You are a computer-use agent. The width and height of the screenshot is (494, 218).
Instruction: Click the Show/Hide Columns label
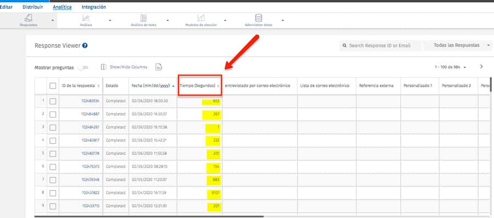tap(128, 67)
